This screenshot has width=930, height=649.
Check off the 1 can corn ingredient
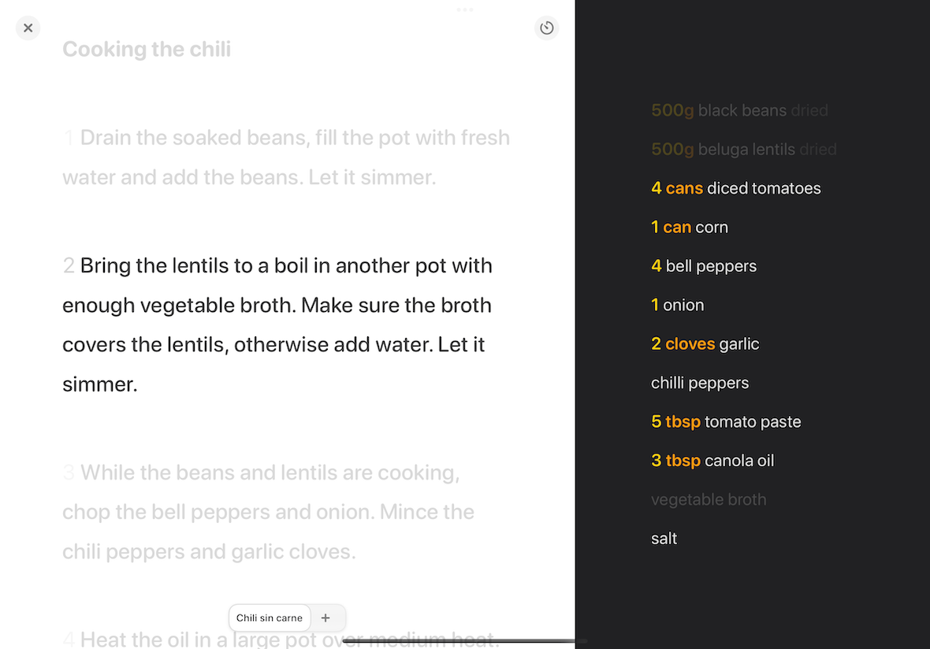click(689, 227)
